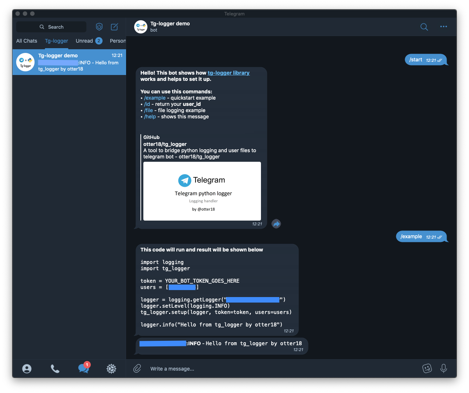Screen dimensions: 469x393
Task: Click the 'This code will run' code message
Action: [217, 290]
